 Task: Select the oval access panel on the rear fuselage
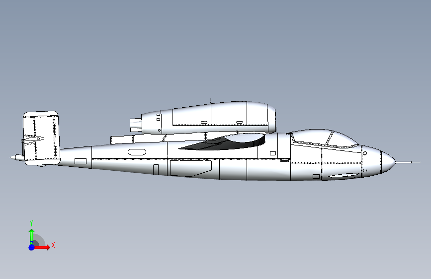click(x=137, y=152)
